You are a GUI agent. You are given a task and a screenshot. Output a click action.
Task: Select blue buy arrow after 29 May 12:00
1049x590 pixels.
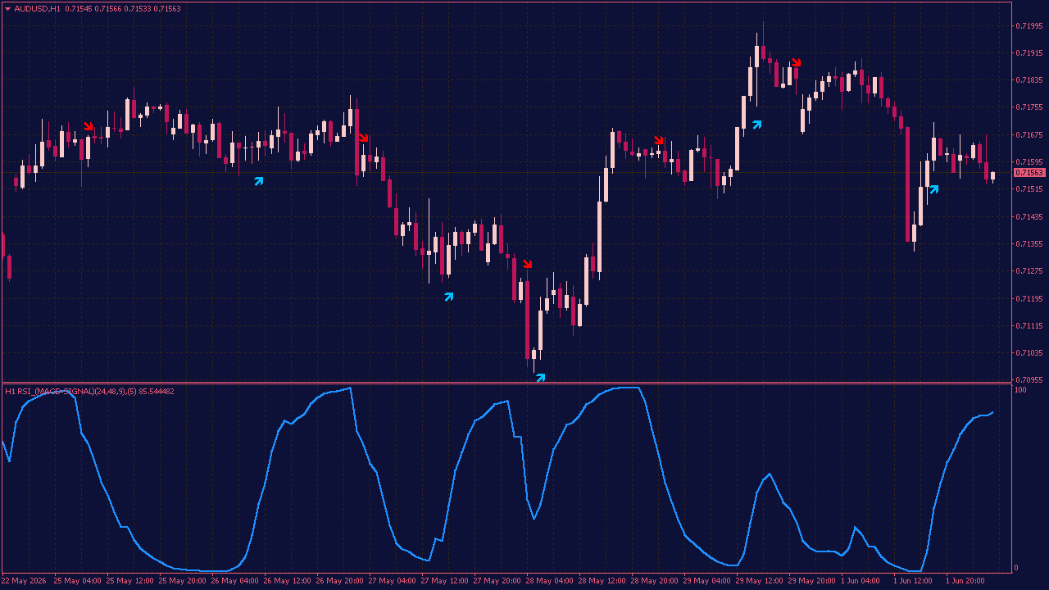point(757,125)
